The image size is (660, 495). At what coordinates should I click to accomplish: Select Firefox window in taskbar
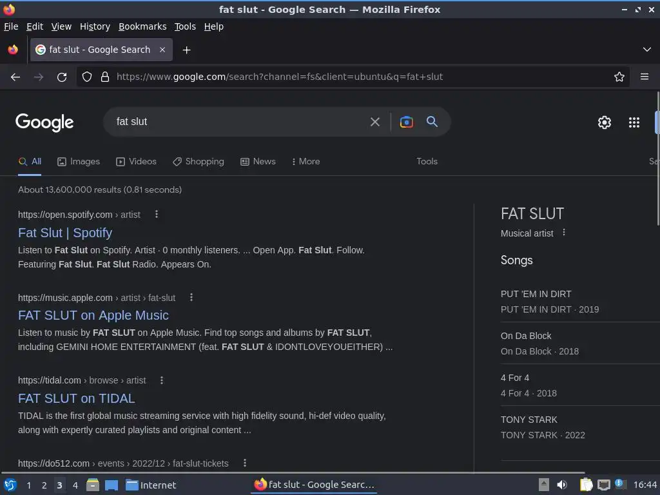point(314,485)
